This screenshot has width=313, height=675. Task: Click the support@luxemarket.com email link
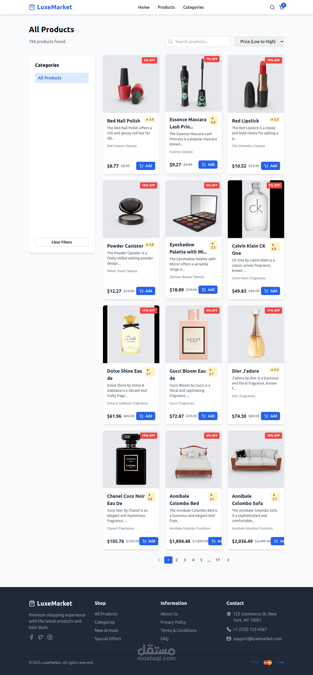click(257, 639)
